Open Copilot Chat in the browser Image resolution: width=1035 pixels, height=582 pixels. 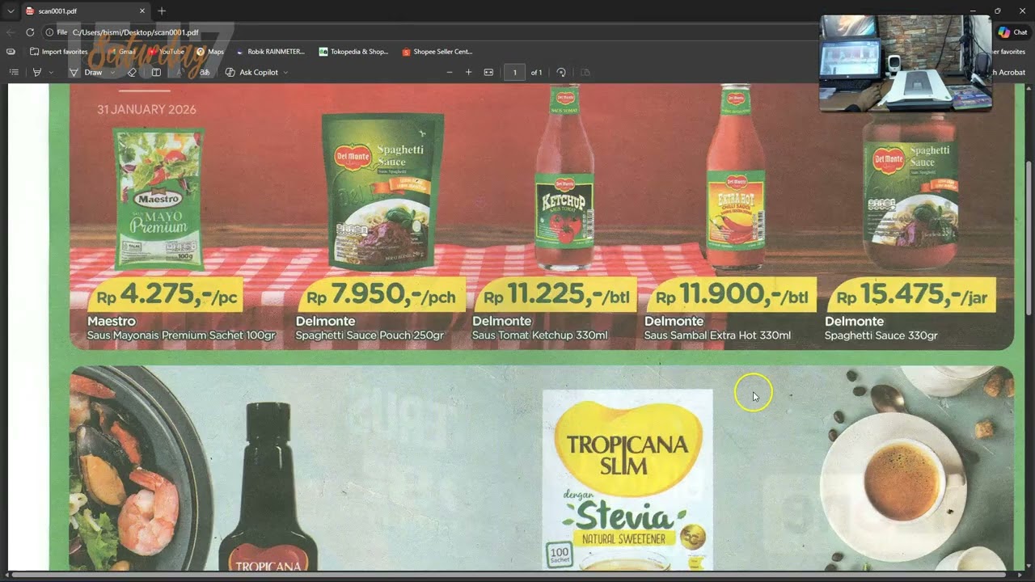1012,32
